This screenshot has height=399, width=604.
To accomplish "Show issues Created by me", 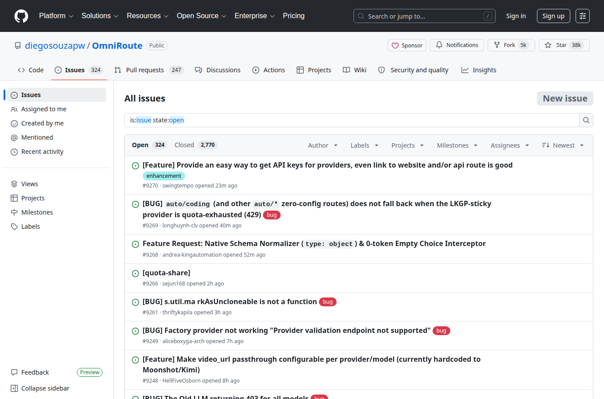I will tap(56, 123).
